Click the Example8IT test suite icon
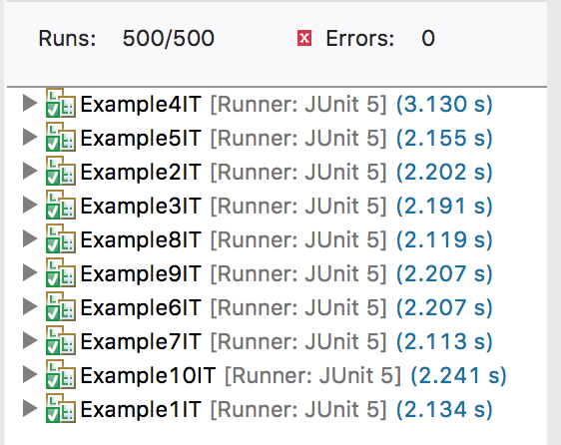The width and height of the screenshot is (561, 445). pyautogui.click(x=61, y=238)
